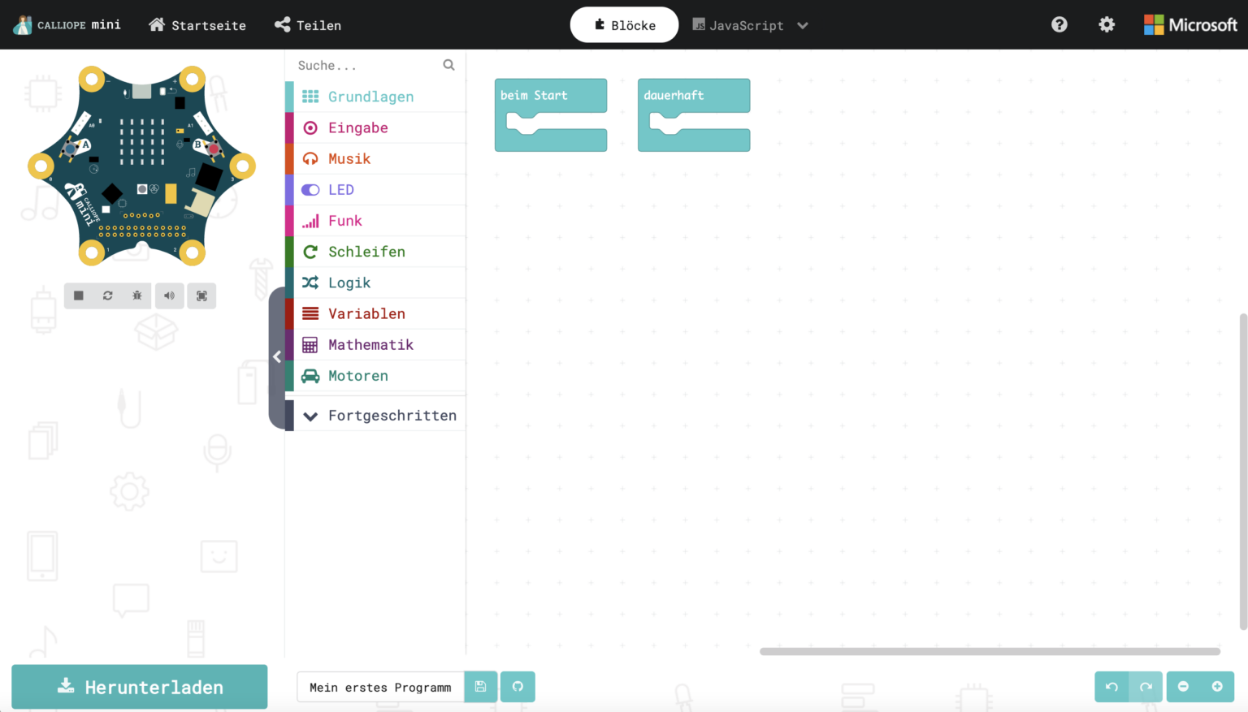The width and height of the screenshot is (1248, 712).
Task: Click the save project disk icon
Action: tap(481, 687)
